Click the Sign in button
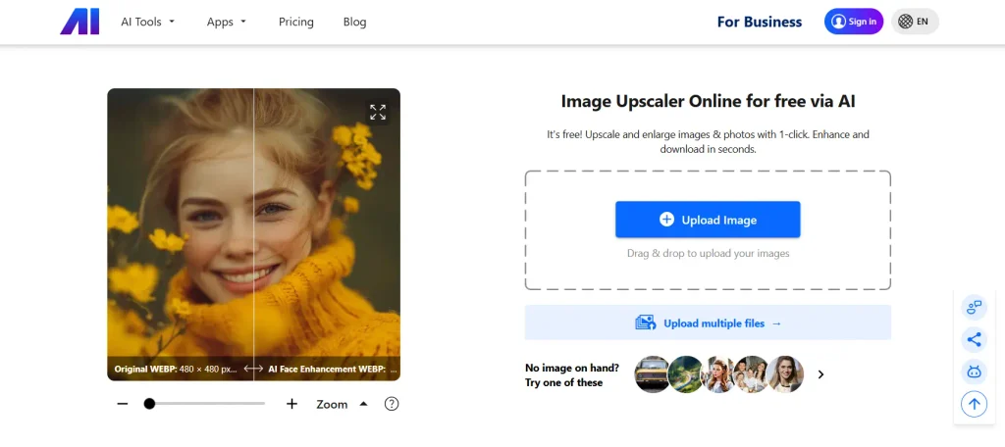This screenshot has width=1005, height=447. click(854, 22)
